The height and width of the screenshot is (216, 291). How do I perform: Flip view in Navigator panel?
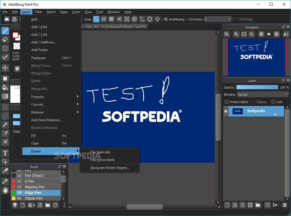(x=286, y=34)
